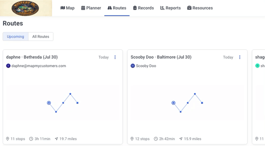The image size is (265, 146).
Task: Select the Routes tab
Action: point(117,8)
